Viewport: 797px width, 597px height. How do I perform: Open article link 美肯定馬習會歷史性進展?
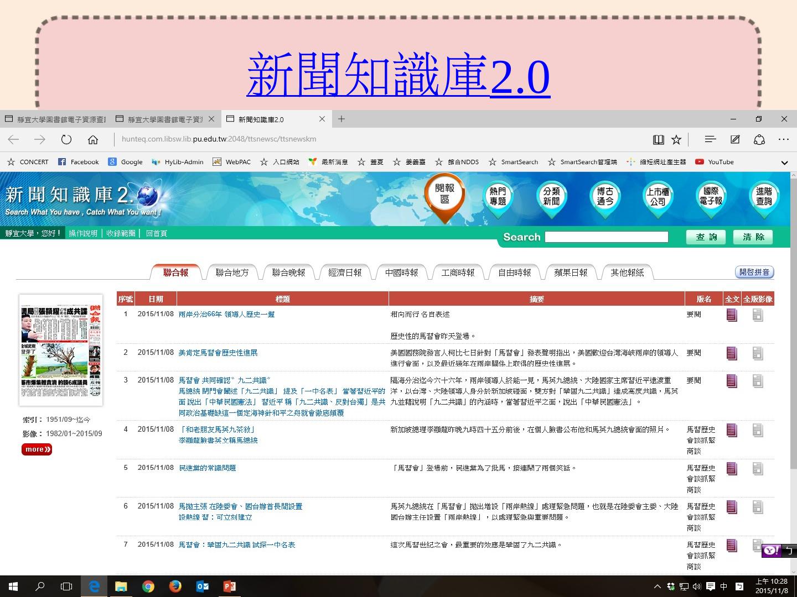(x=218, y=353)
